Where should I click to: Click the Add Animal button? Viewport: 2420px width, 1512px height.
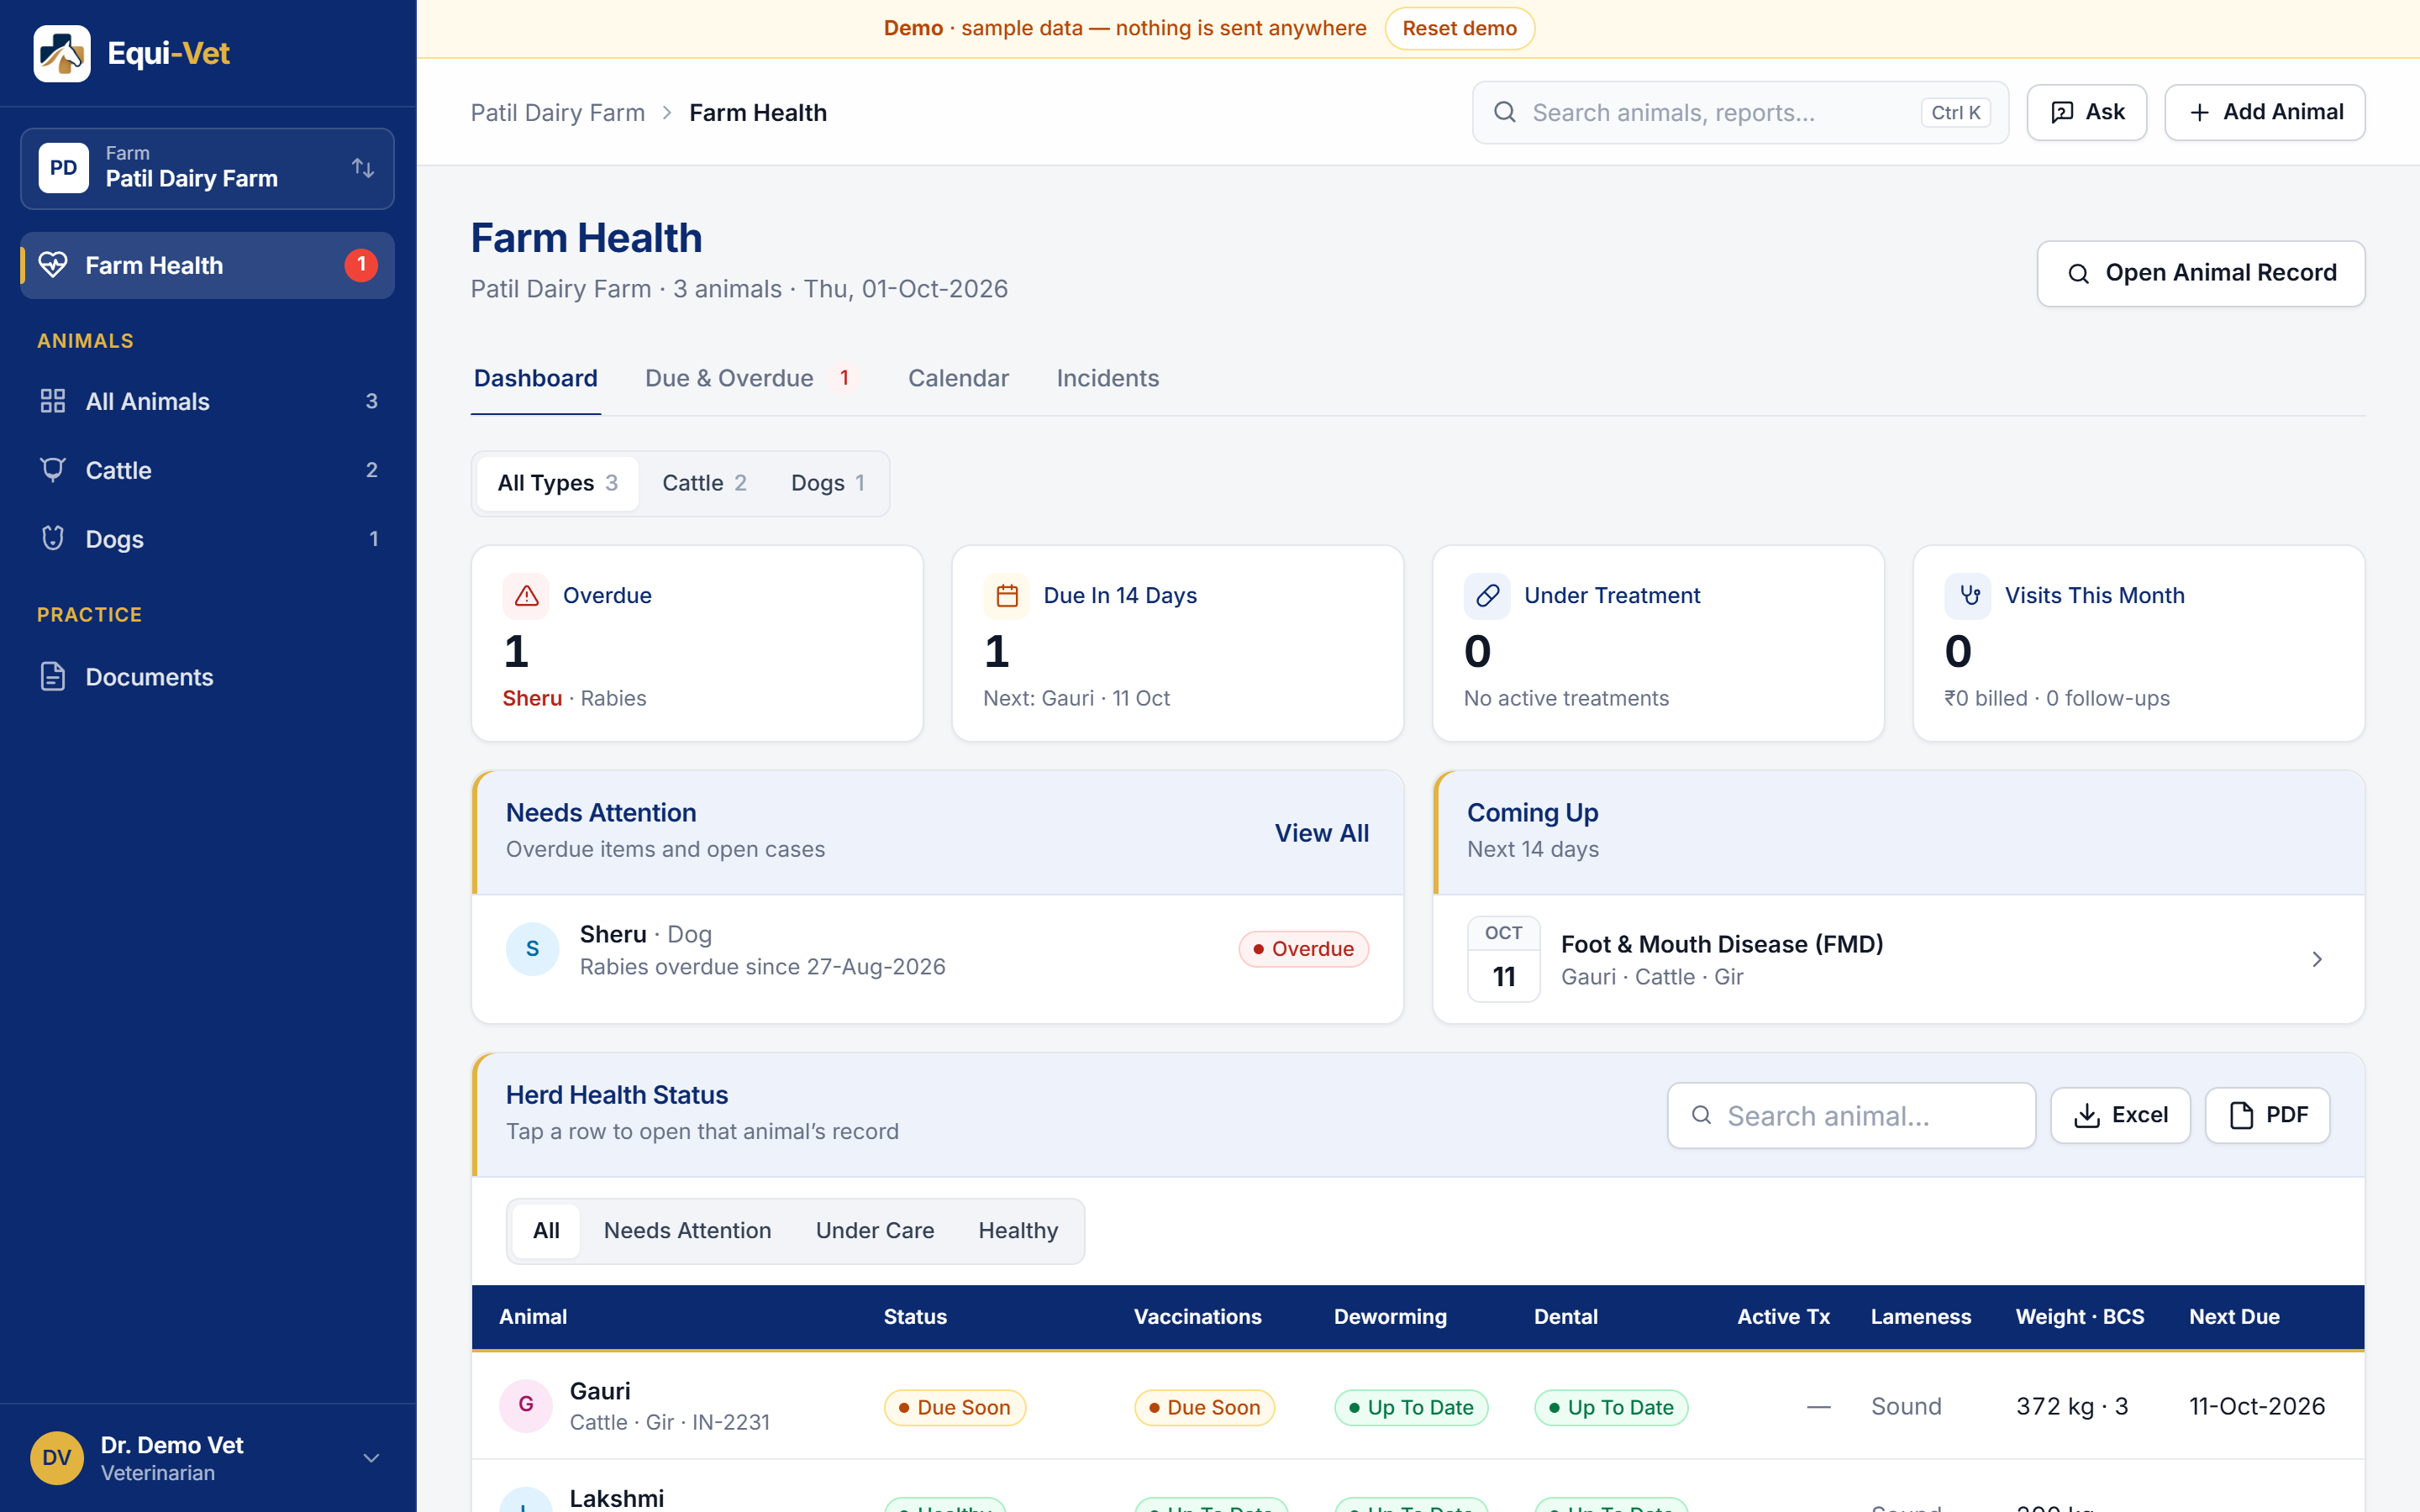(x=2264, y=112)
